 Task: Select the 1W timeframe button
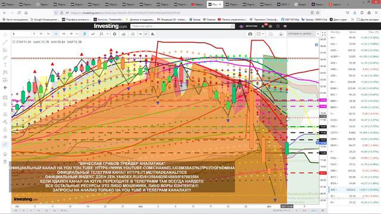click(64, 34)
